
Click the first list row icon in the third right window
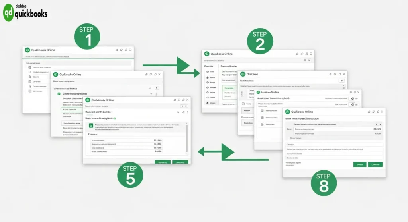pos(262,111)
